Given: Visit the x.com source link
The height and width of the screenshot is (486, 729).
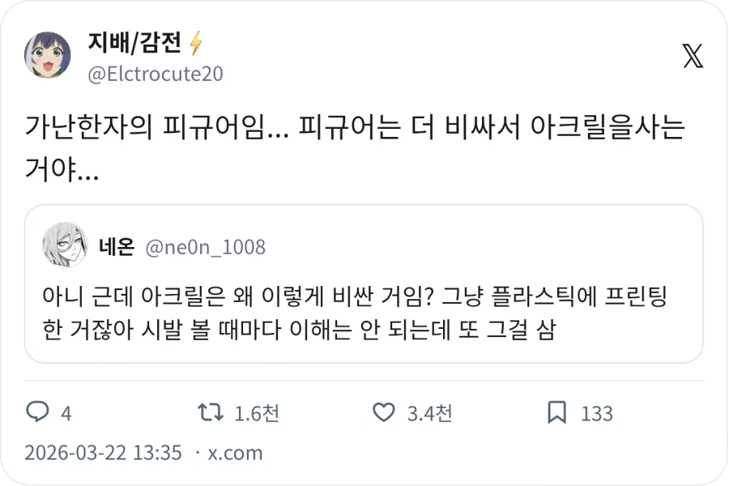Looking at the screenshot, I should point(235,454).
